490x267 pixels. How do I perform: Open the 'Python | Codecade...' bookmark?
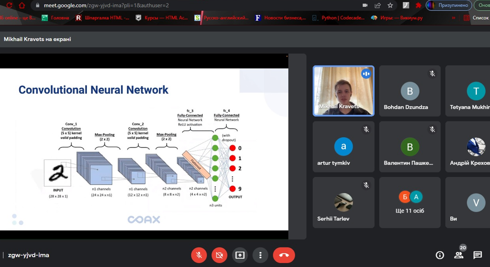tap(339, 18)
